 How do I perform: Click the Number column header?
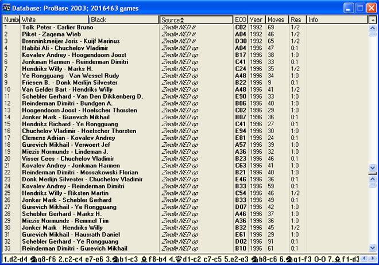[11, 20]
